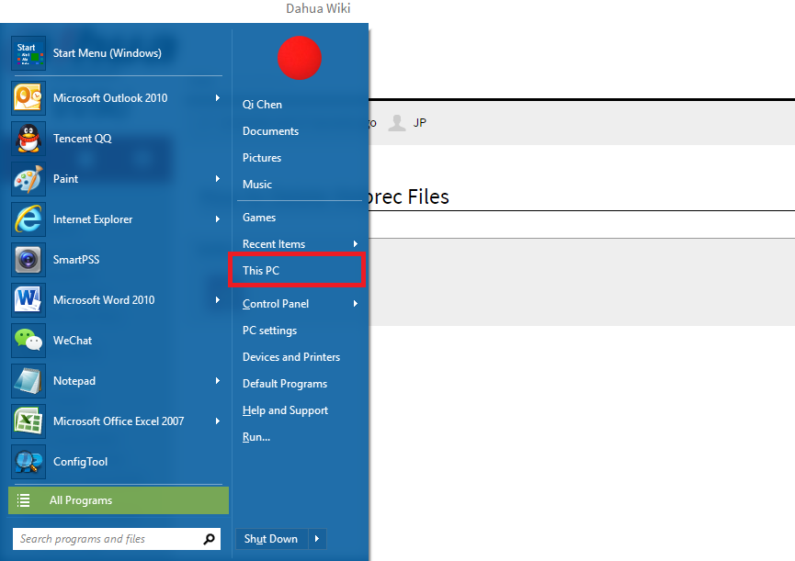This screenshot has width=795, height=561.
Task: Open PC settings entry
Action: [269, 331]
